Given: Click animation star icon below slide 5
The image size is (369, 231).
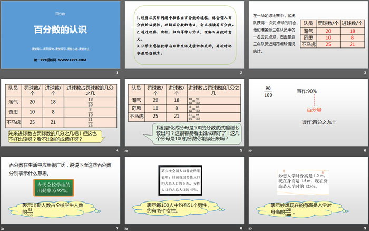Looking at the screenshot, I should [x=127, y=151].
